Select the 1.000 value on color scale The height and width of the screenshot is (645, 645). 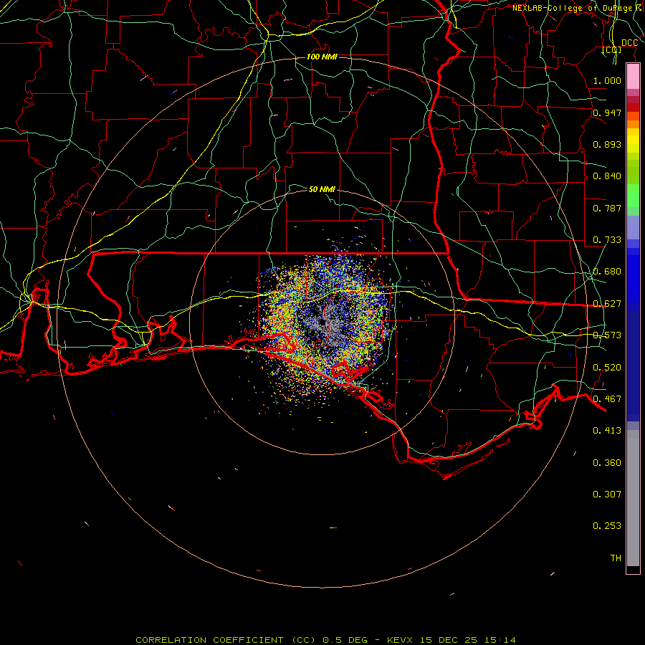tap(607, 80)
